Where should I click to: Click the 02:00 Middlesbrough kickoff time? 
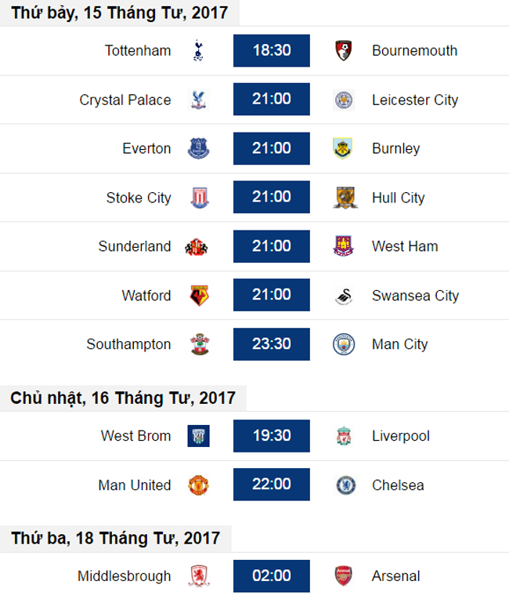[272, 576]
